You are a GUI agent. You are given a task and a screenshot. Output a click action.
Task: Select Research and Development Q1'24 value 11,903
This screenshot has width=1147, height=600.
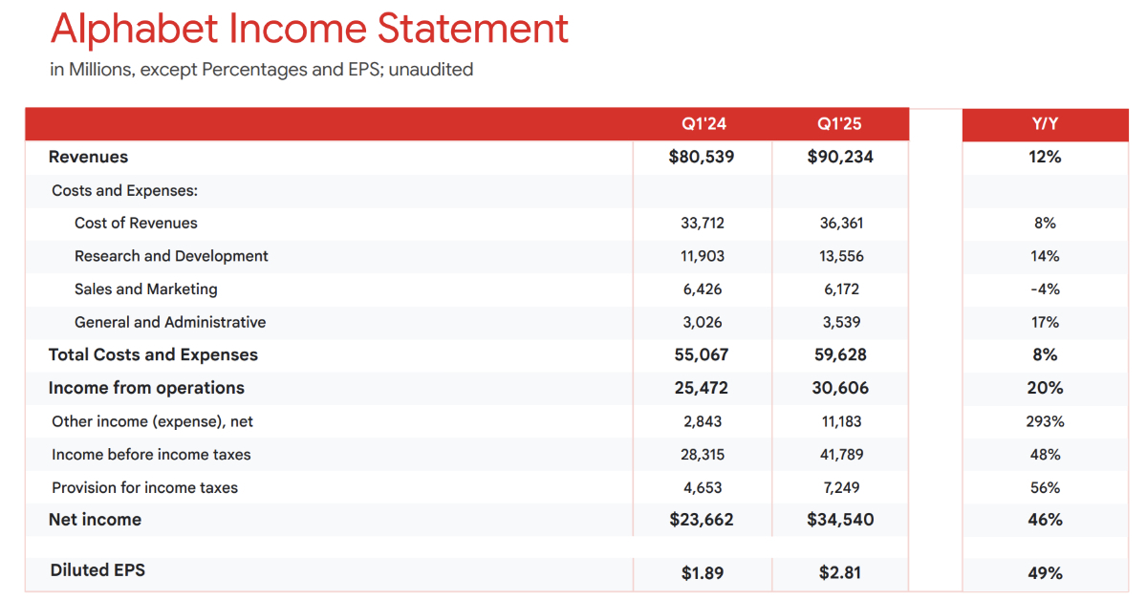[703, 256]
